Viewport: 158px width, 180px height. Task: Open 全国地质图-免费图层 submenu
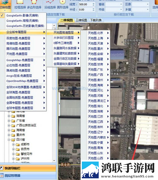click(23, 97)
